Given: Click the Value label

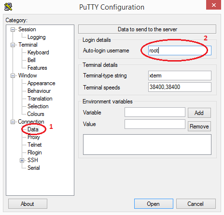Looking at the screenshot, I should click(x=89, y=124).
